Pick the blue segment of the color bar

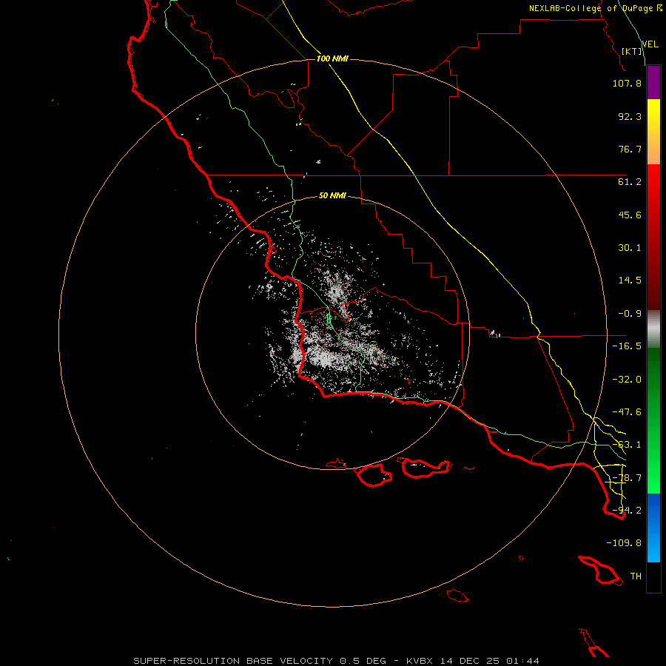[653, 528]
